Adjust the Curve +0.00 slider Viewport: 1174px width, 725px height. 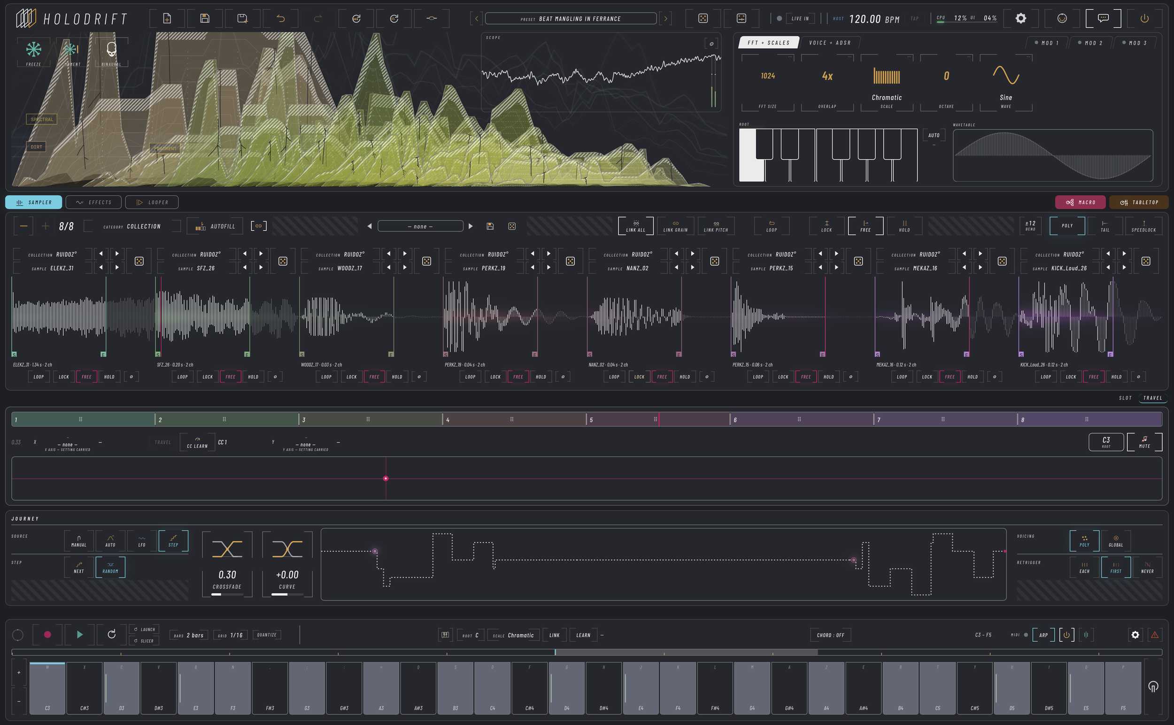click(287, 594)
